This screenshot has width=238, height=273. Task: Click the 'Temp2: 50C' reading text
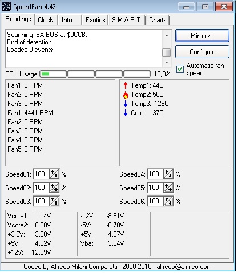(147, 95)
